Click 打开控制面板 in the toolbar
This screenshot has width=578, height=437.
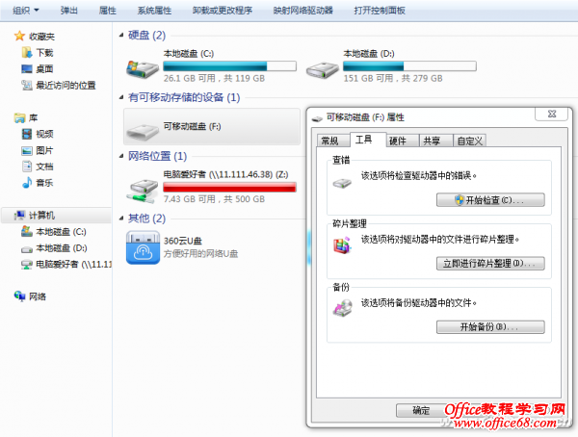point(380,11)
